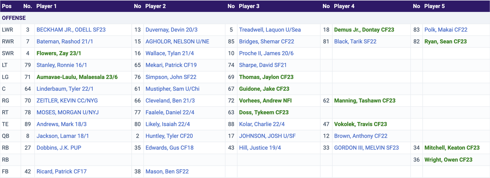Select Malaesala Aumavae-Laulu guard link
490x178 pixels.
click(77, 77)
